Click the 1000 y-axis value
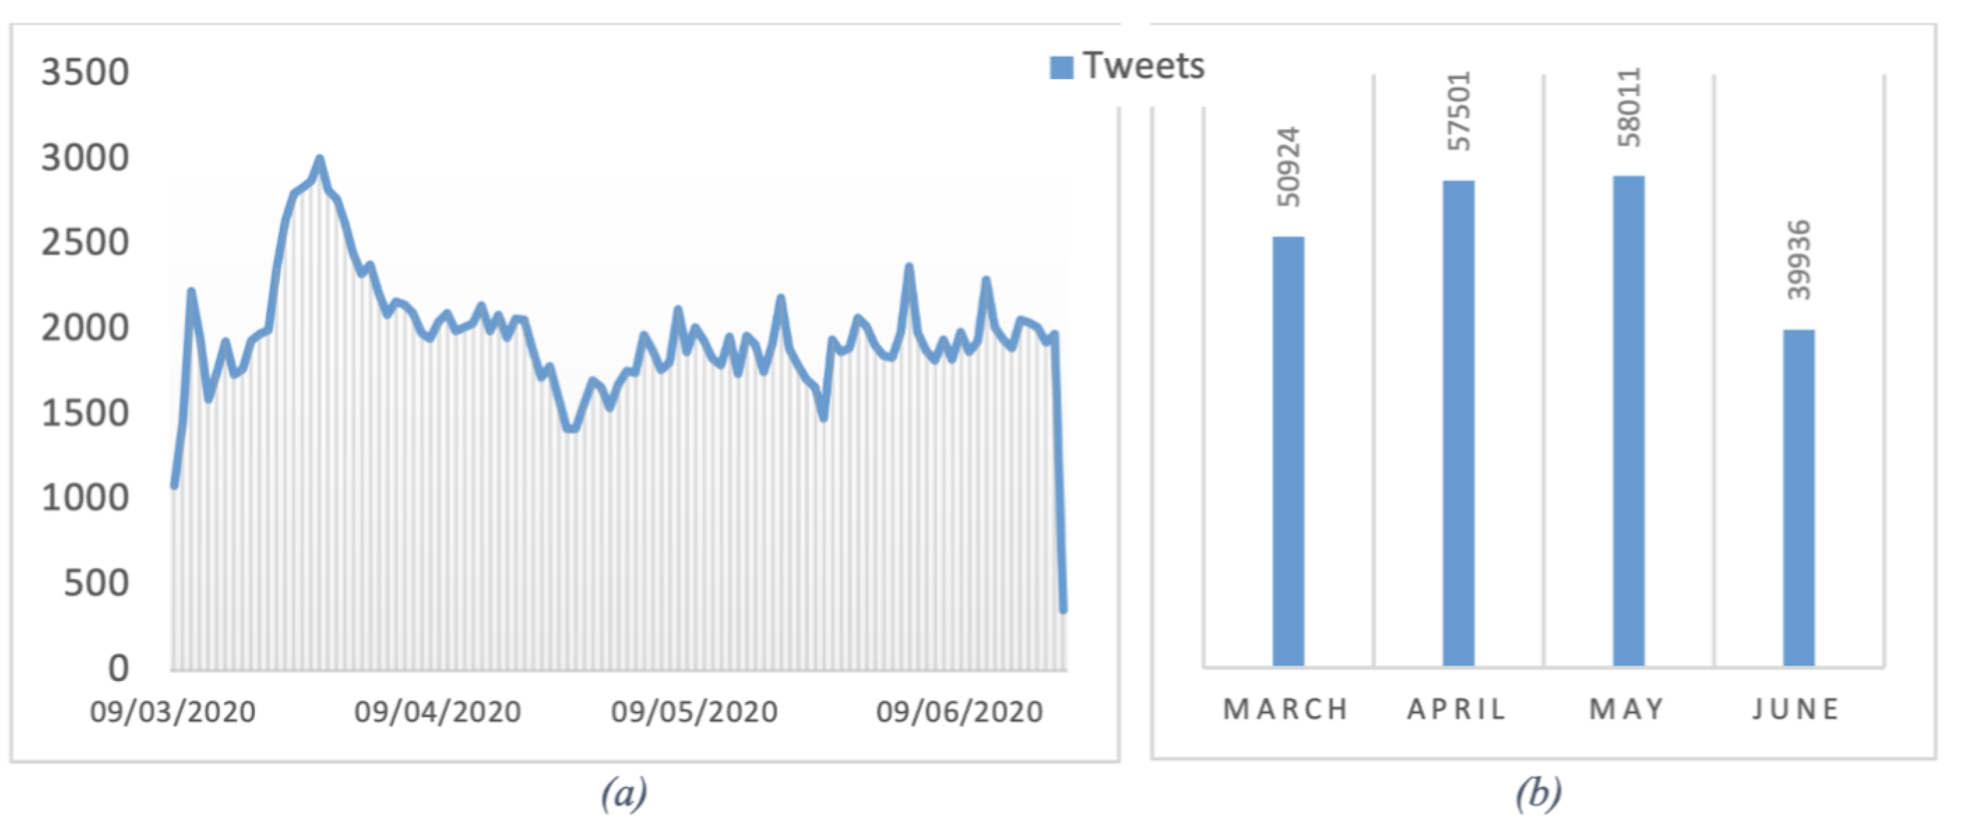 [x=84, y=498]
